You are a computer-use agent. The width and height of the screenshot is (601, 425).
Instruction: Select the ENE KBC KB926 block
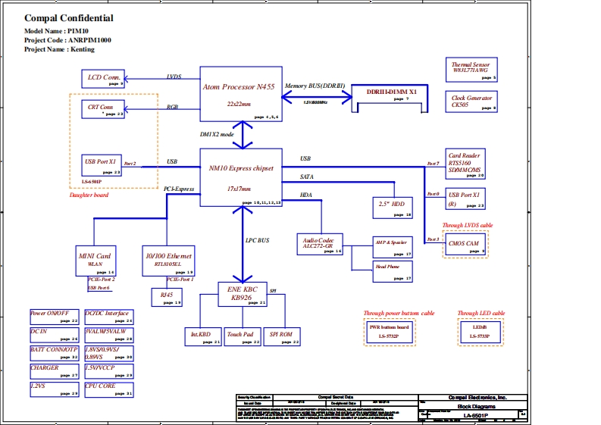click(243, 294)
